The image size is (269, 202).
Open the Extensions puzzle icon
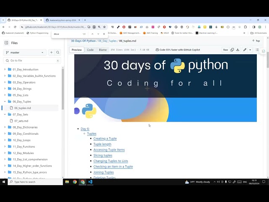click(x=245, y=27)
